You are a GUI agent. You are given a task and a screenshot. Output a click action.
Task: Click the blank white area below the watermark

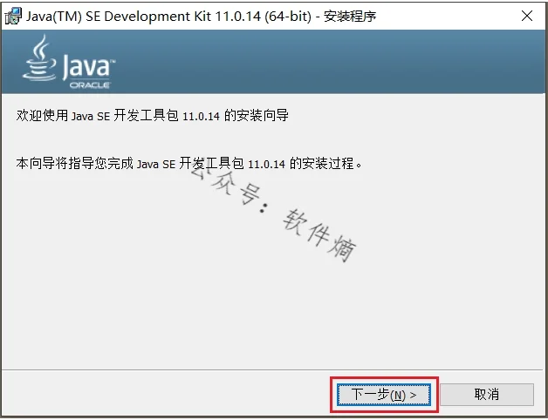pyautogui.click(x=262, y=314)
